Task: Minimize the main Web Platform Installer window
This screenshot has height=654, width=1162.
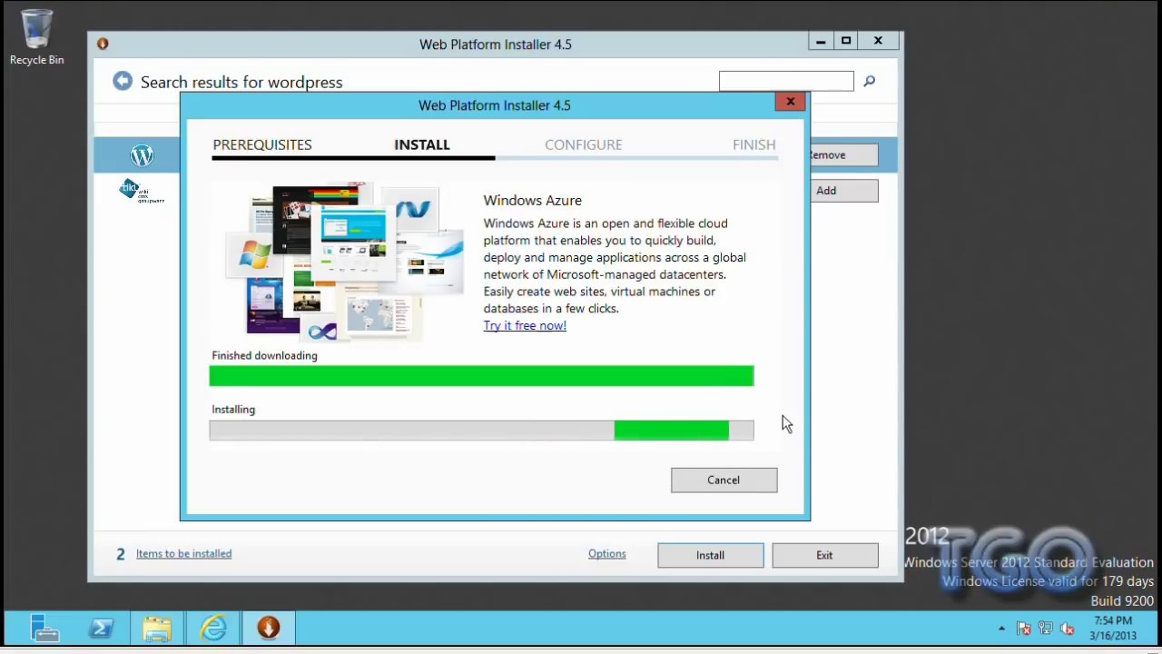Action: [x=821, y=41]
